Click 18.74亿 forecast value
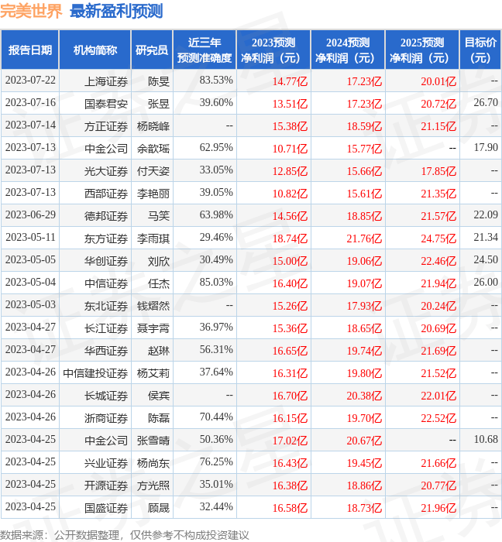This screenshot has width=502, height=542. point(290,238)
